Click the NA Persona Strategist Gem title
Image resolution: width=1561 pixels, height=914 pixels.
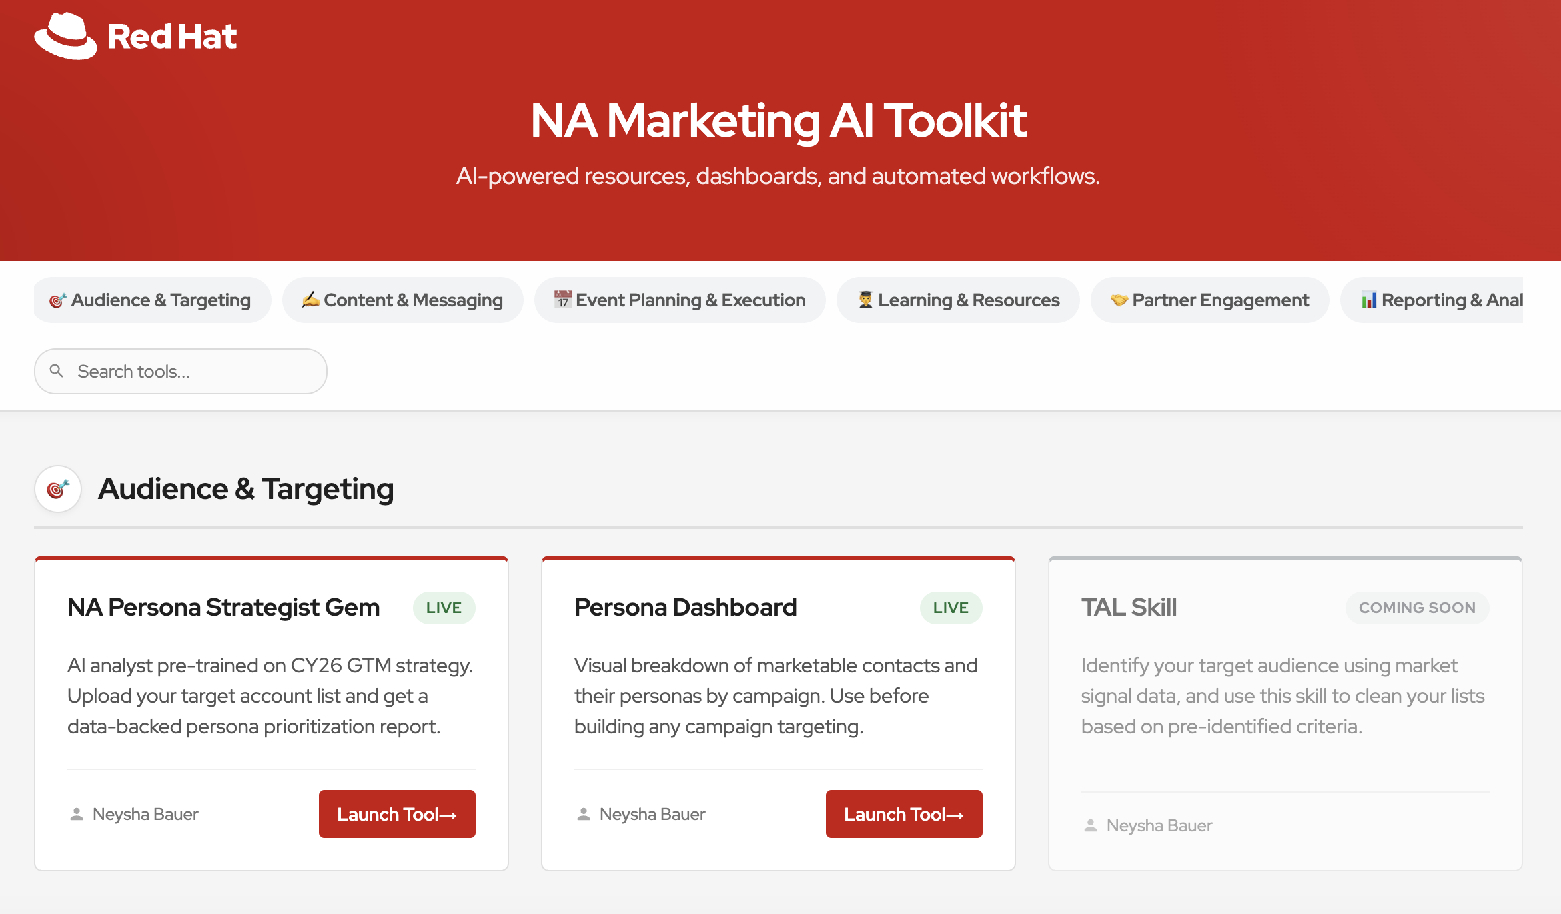(223, 608)
